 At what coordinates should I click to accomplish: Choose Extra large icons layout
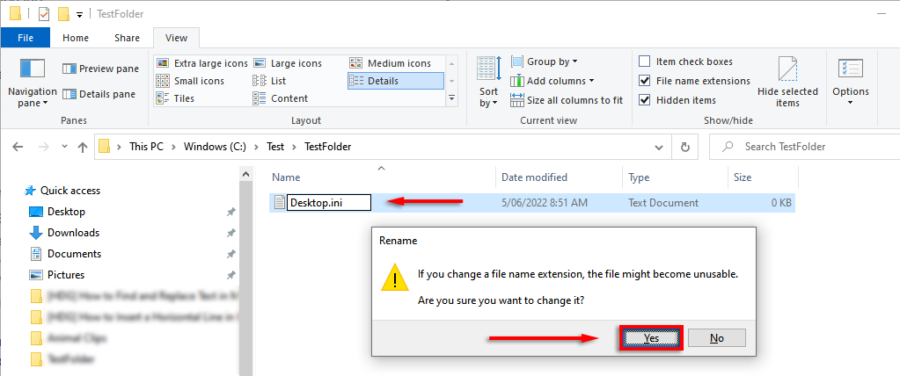(201, 63)
